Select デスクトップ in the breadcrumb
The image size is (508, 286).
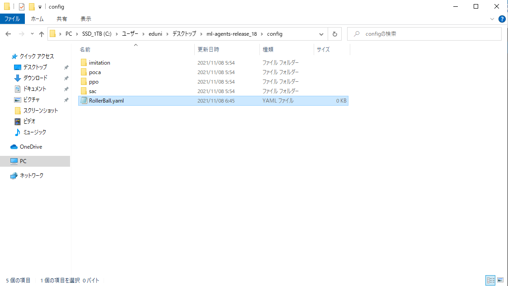(x=184, y=34)
